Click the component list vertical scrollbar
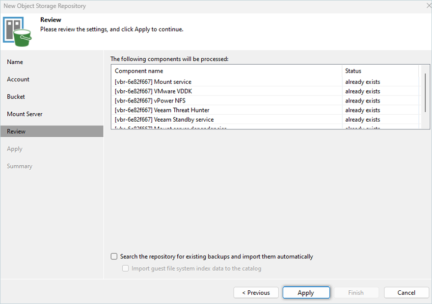This screenshot has width=432, height=304. [x=424, y=93]
